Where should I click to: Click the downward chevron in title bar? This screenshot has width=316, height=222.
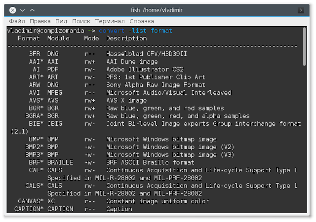[x=23, y=10]
